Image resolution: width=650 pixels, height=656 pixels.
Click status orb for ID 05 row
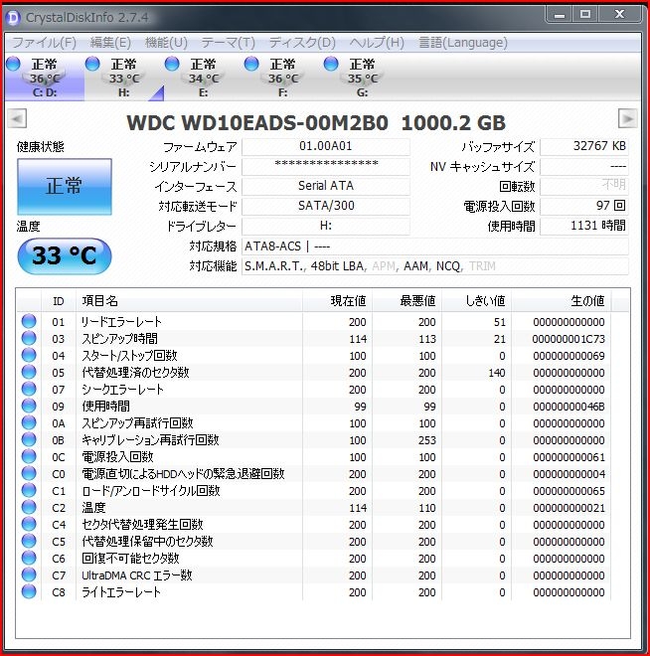29,372
